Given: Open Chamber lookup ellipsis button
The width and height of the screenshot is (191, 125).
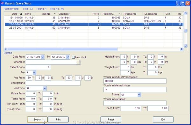Looking at the screenshot, I should (78, 62).
